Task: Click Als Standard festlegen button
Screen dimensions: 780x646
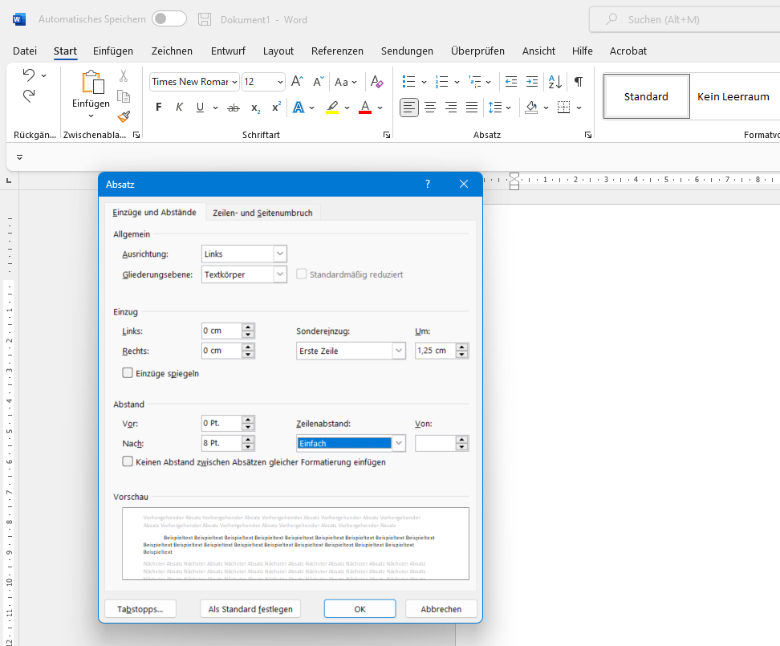Action: click(x=250, y=609)
